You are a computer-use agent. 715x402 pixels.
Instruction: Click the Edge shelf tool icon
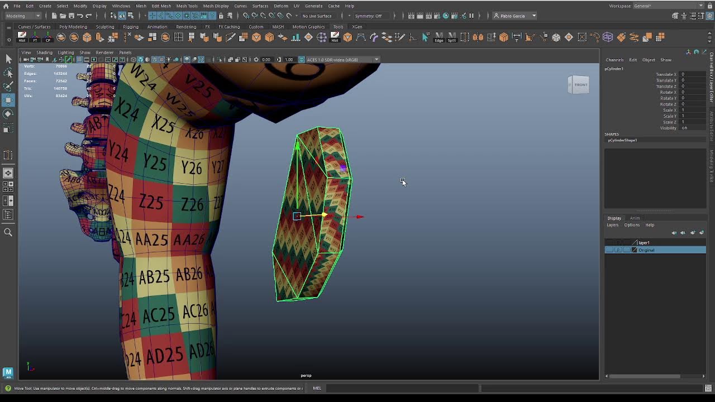(438, 37)
